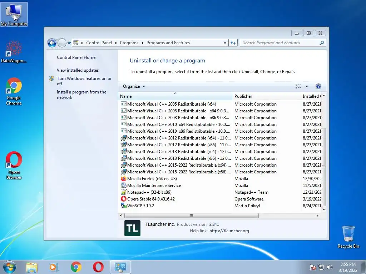The width and height of the screenshot is (366, 274).
Task: Expand the arrow before Control Panel breadcrumb
Action: tap(82, 43)
